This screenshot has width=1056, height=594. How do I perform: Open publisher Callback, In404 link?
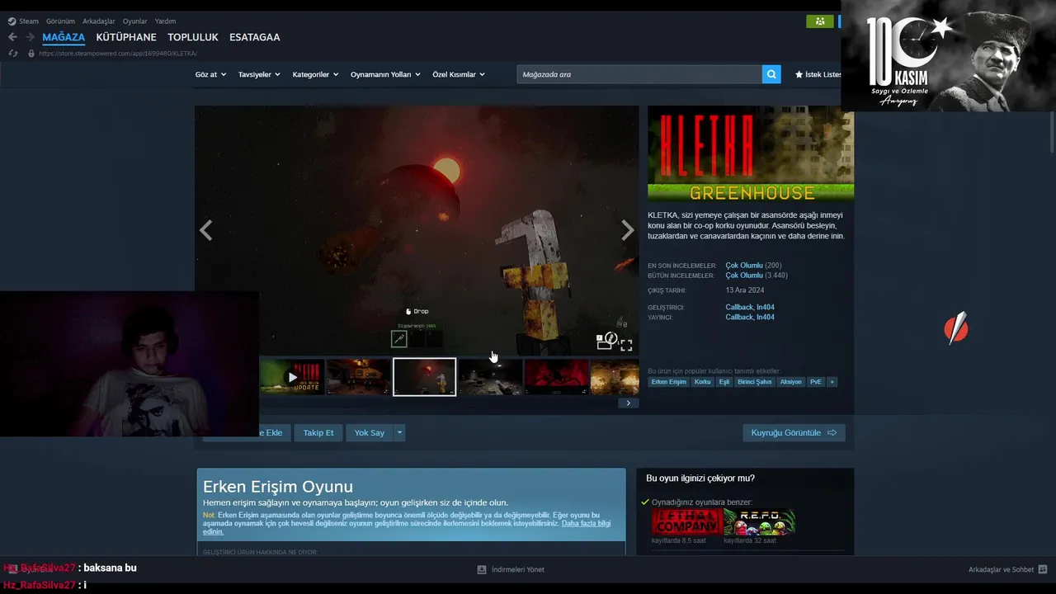click(750, 318)
